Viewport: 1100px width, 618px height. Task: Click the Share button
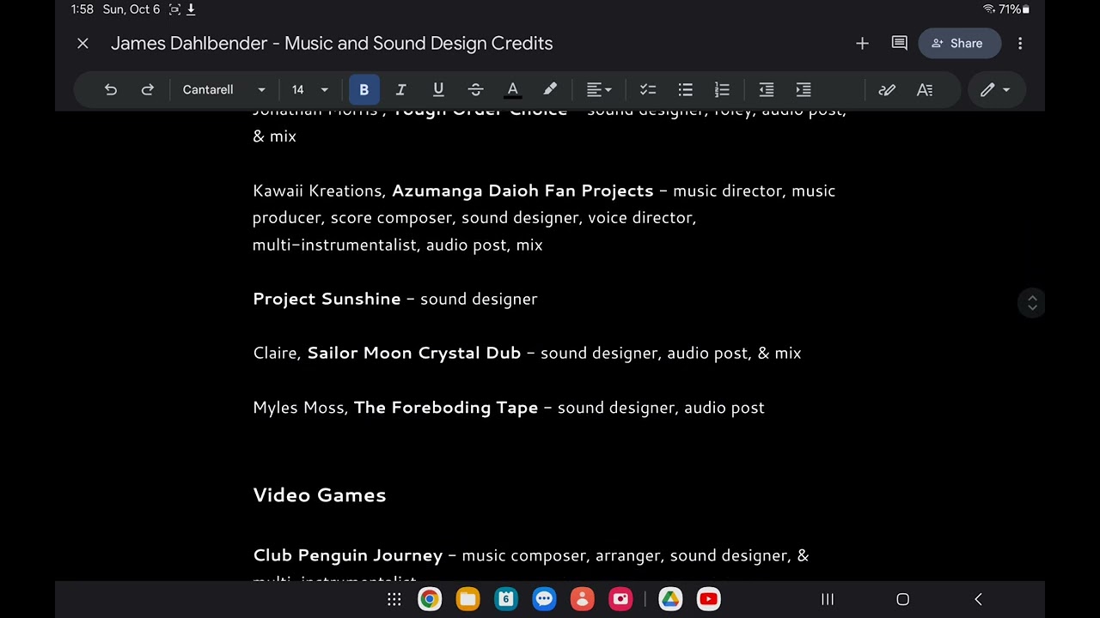pyautogui.click(x=959, y=43)
